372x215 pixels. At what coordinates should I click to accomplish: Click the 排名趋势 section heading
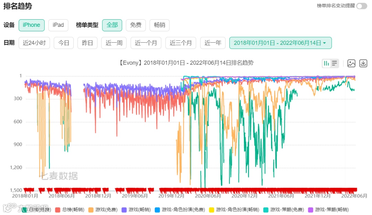coord(18,6)
